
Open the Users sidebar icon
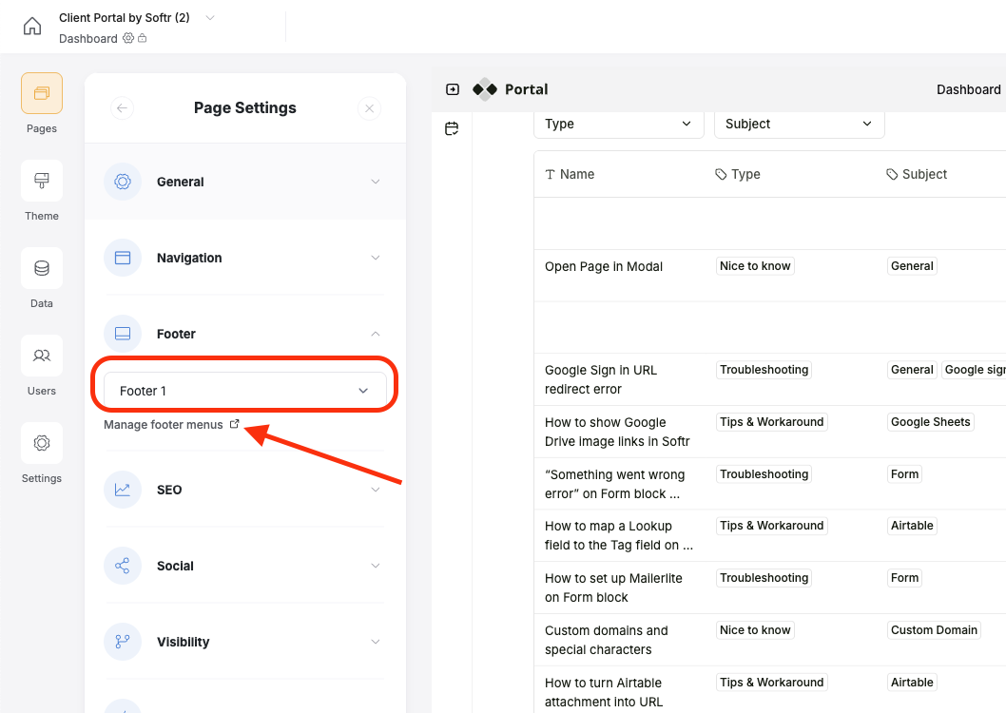click(42, 356)
